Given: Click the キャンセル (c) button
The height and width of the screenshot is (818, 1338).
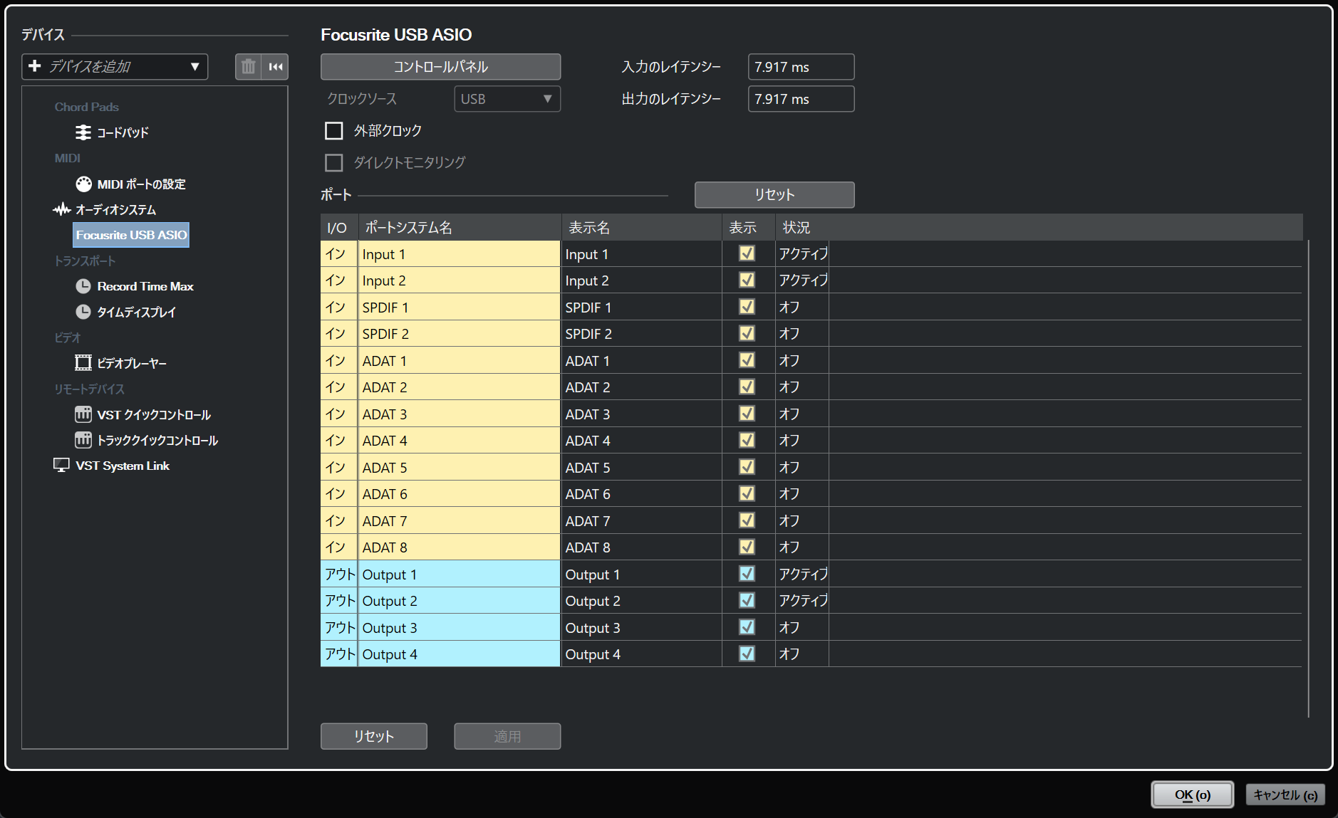Looking at the screenshot, I should pos(1285,795).
